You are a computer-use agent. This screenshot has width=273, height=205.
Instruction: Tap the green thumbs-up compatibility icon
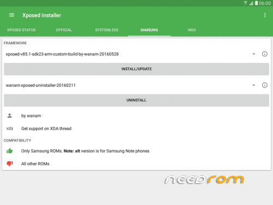[x=10, y=151]
